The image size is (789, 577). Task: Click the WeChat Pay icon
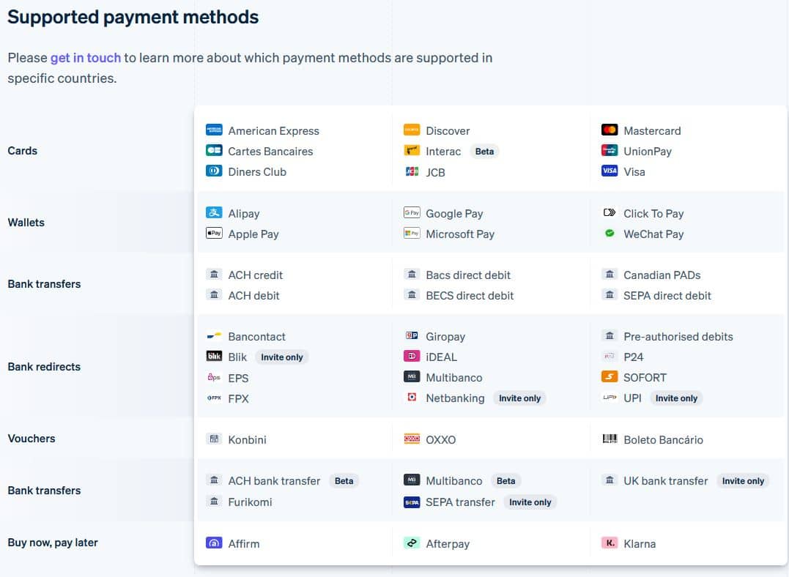pyautogui.click(x=608, y=234)
